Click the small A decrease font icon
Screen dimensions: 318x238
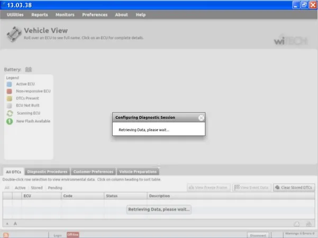(7, 224)
